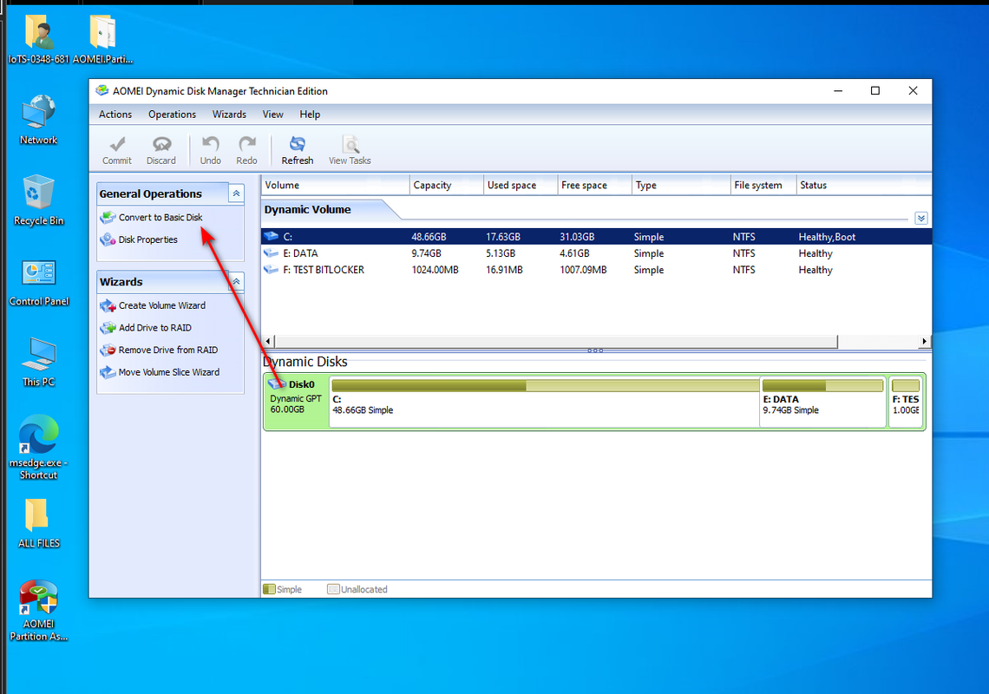This screenshot has width=989, height=694.
Task: Click the 'Dynamic GPT' disk label
Action: [x=296, y=398]
